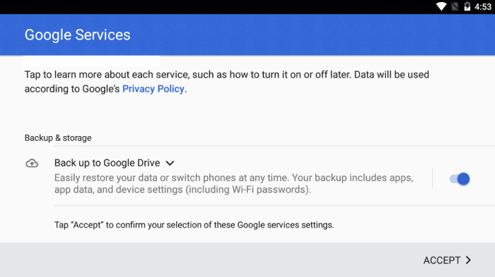This screenshot has width=495, height=277.
Task: Tap the intro paragraph about learning each service
Action: pos(227,82)
